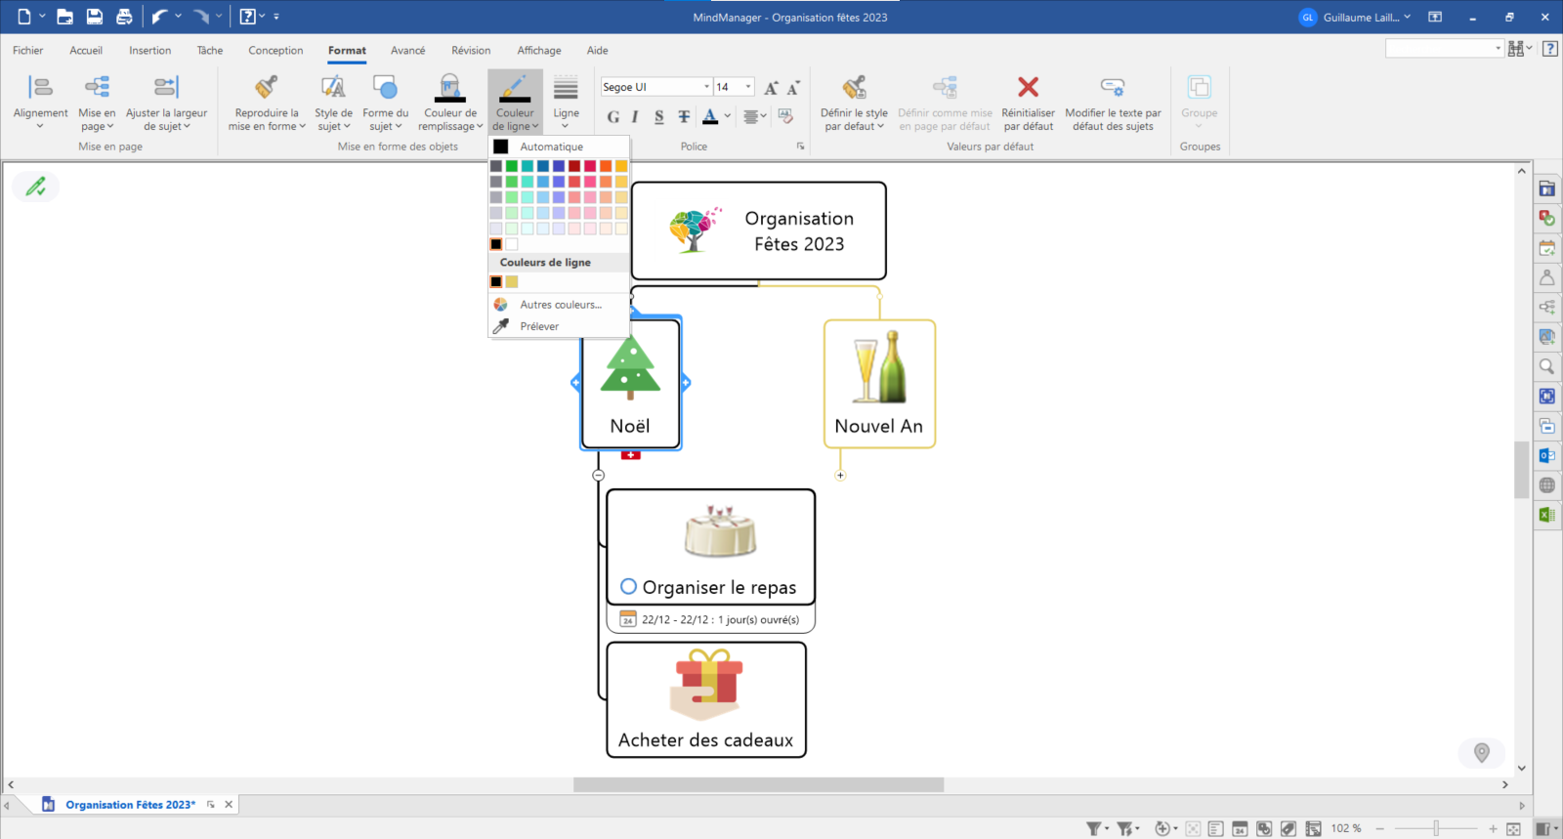Click the Réinitialiser par défaut red X icon
Viewport: 1563px width, 839px height.
tap(1028, 88)
